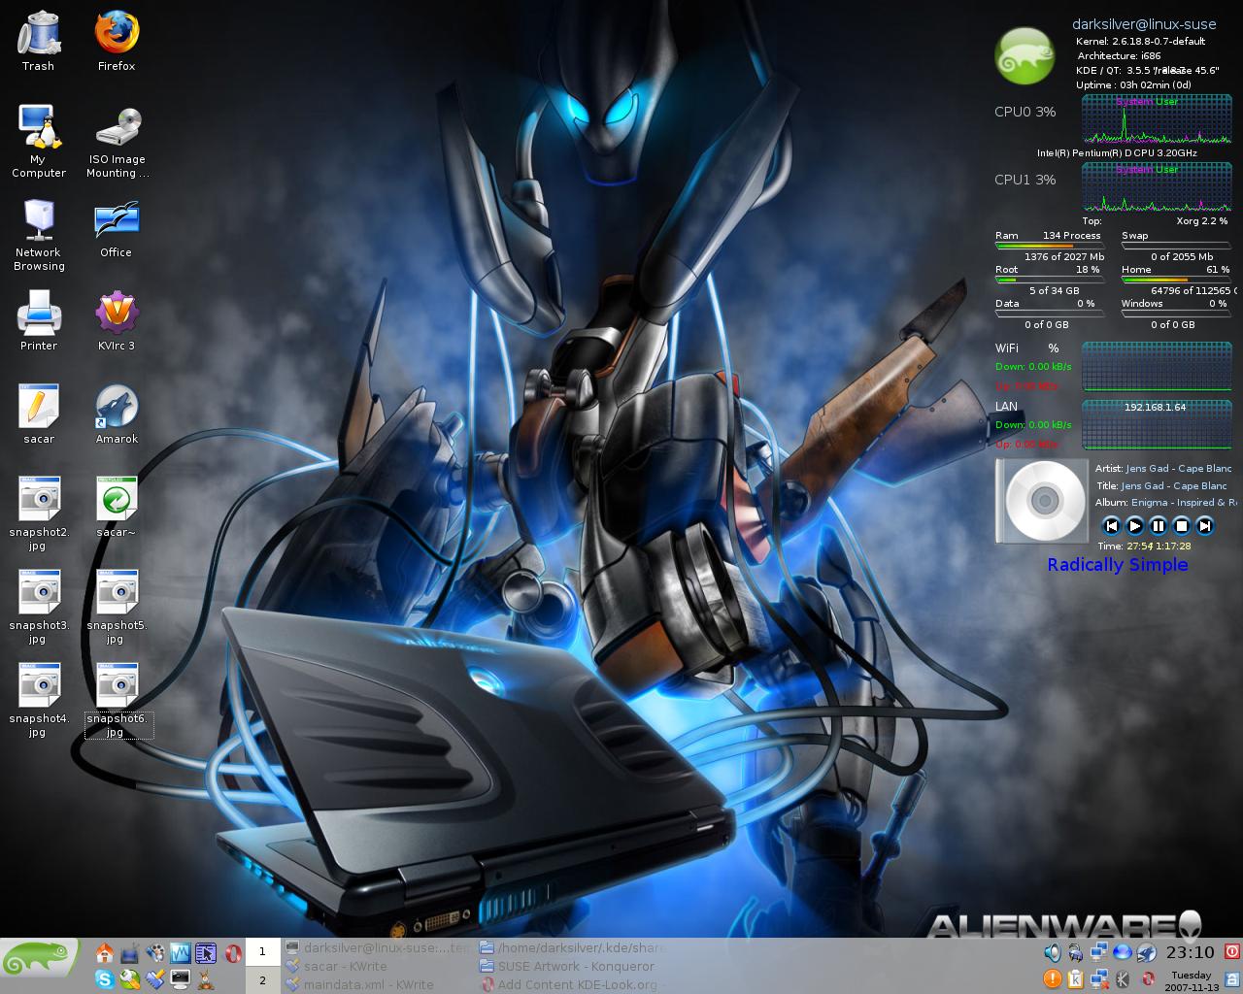Image resolution: width=1243 pixels, height=994 pixels.
Task: Skip to previous track in widget
Action: click(x=1112, y=525)
